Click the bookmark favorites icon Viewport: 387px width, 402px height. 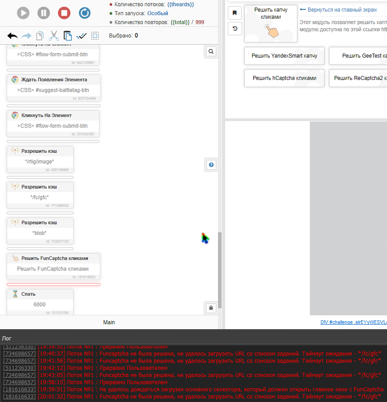click(x=235, y=13)
